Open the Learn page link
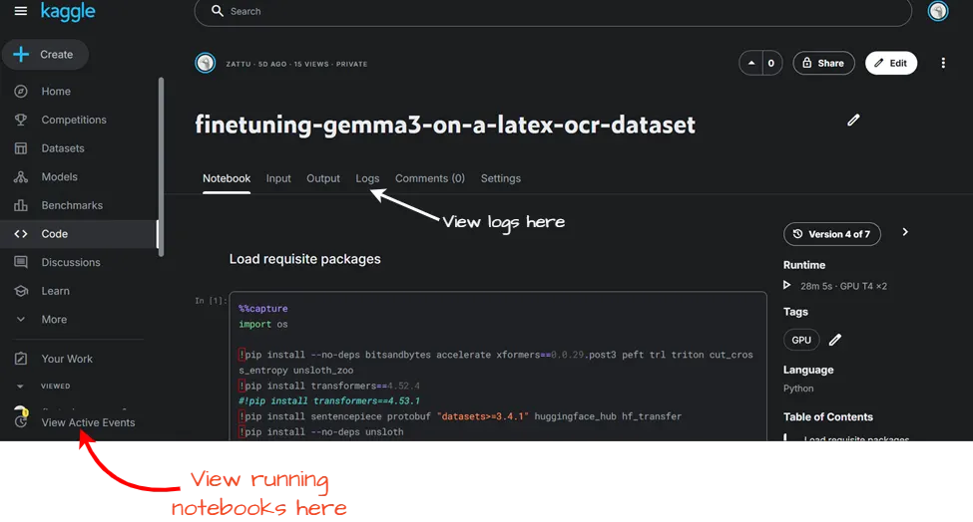 click(x=55, y=291)
